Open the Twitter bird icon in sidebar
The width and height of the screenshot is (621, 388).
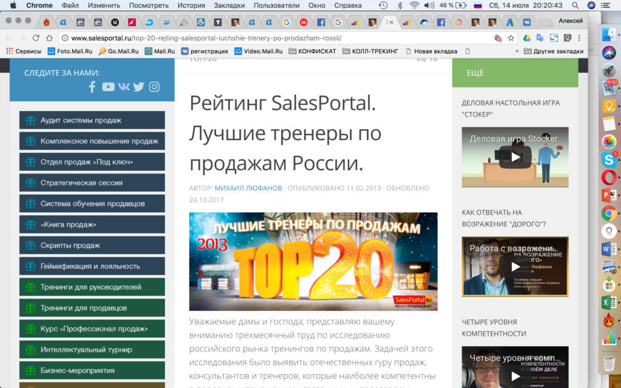point(139,87)
